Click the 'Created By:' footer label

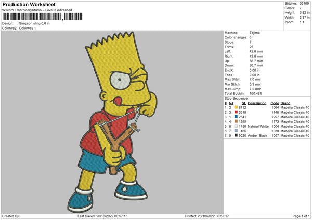11,216
